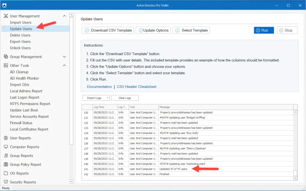Viewport: 306px width, 191px height.
Task: Open Import OUs tool
Action: [x=19, y=85]
